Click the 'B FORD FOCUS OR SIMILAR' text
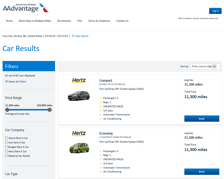The image size is (224, 179). pos(112,84)
